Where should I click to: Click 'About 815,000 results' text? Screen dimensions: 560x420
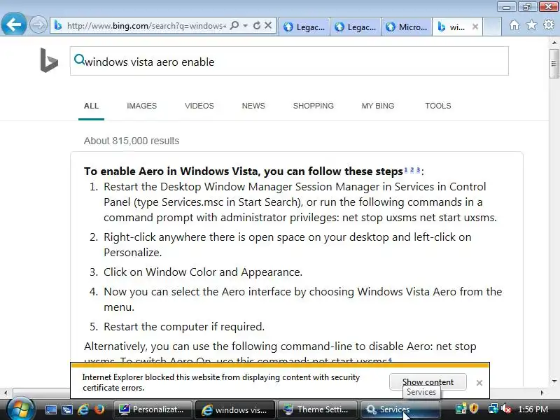pyautogui.click(x=132, y=141)
